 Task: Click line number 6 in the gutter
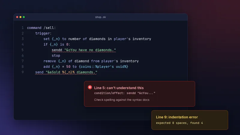23,55
